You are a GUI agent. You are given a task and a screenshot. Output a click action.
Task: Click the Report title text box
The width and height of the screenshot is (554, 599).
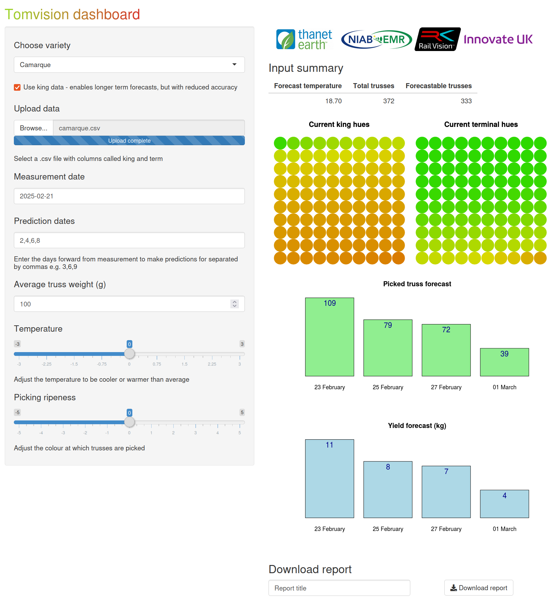tap(339, 588)
